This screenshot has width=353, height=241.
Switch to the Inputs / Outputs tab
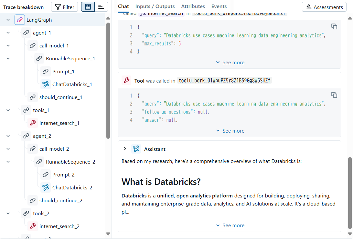[x=155, y=6]
